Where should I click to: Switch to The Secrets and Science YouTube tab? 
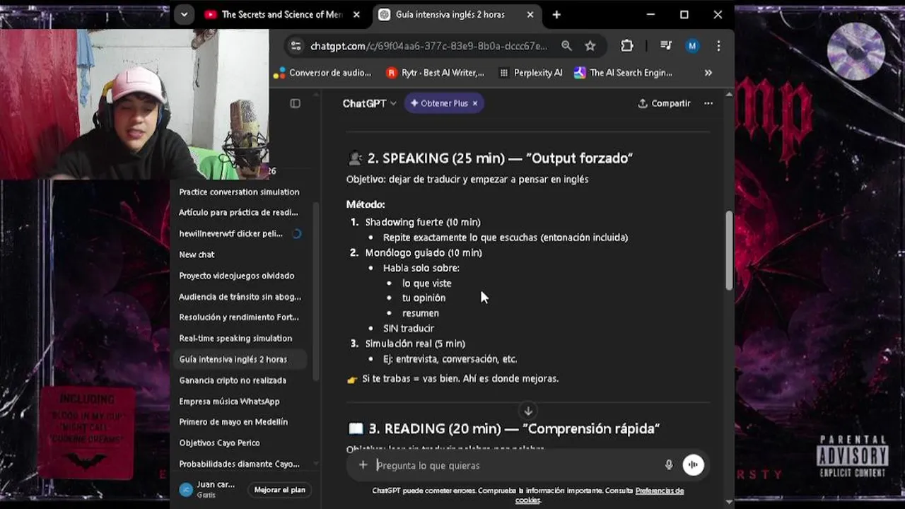pos(283,14)
